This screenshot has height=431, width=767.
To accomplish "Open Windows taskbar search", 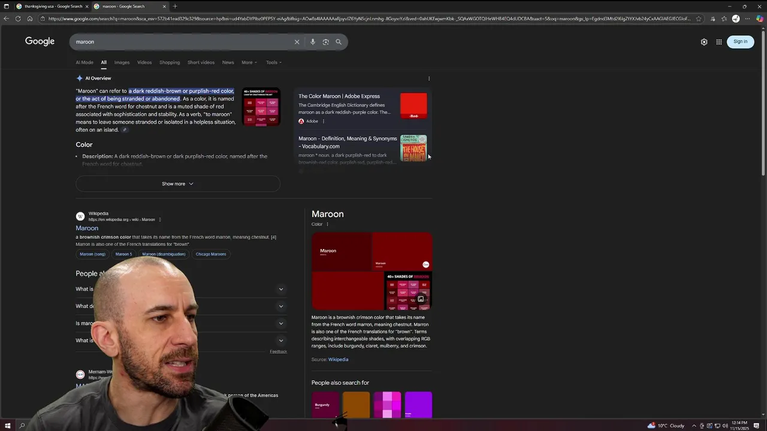I will tap(22, 426).
